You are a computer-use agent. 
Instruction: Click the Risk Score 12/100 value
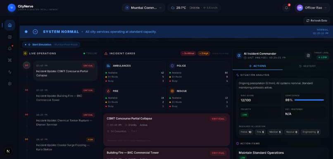pyautogui.click(x=246, y=100)
